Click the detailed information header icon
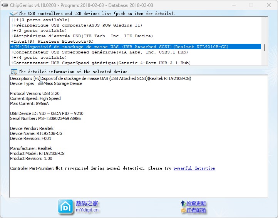This screenshot has height=218, width=278. 14,72
